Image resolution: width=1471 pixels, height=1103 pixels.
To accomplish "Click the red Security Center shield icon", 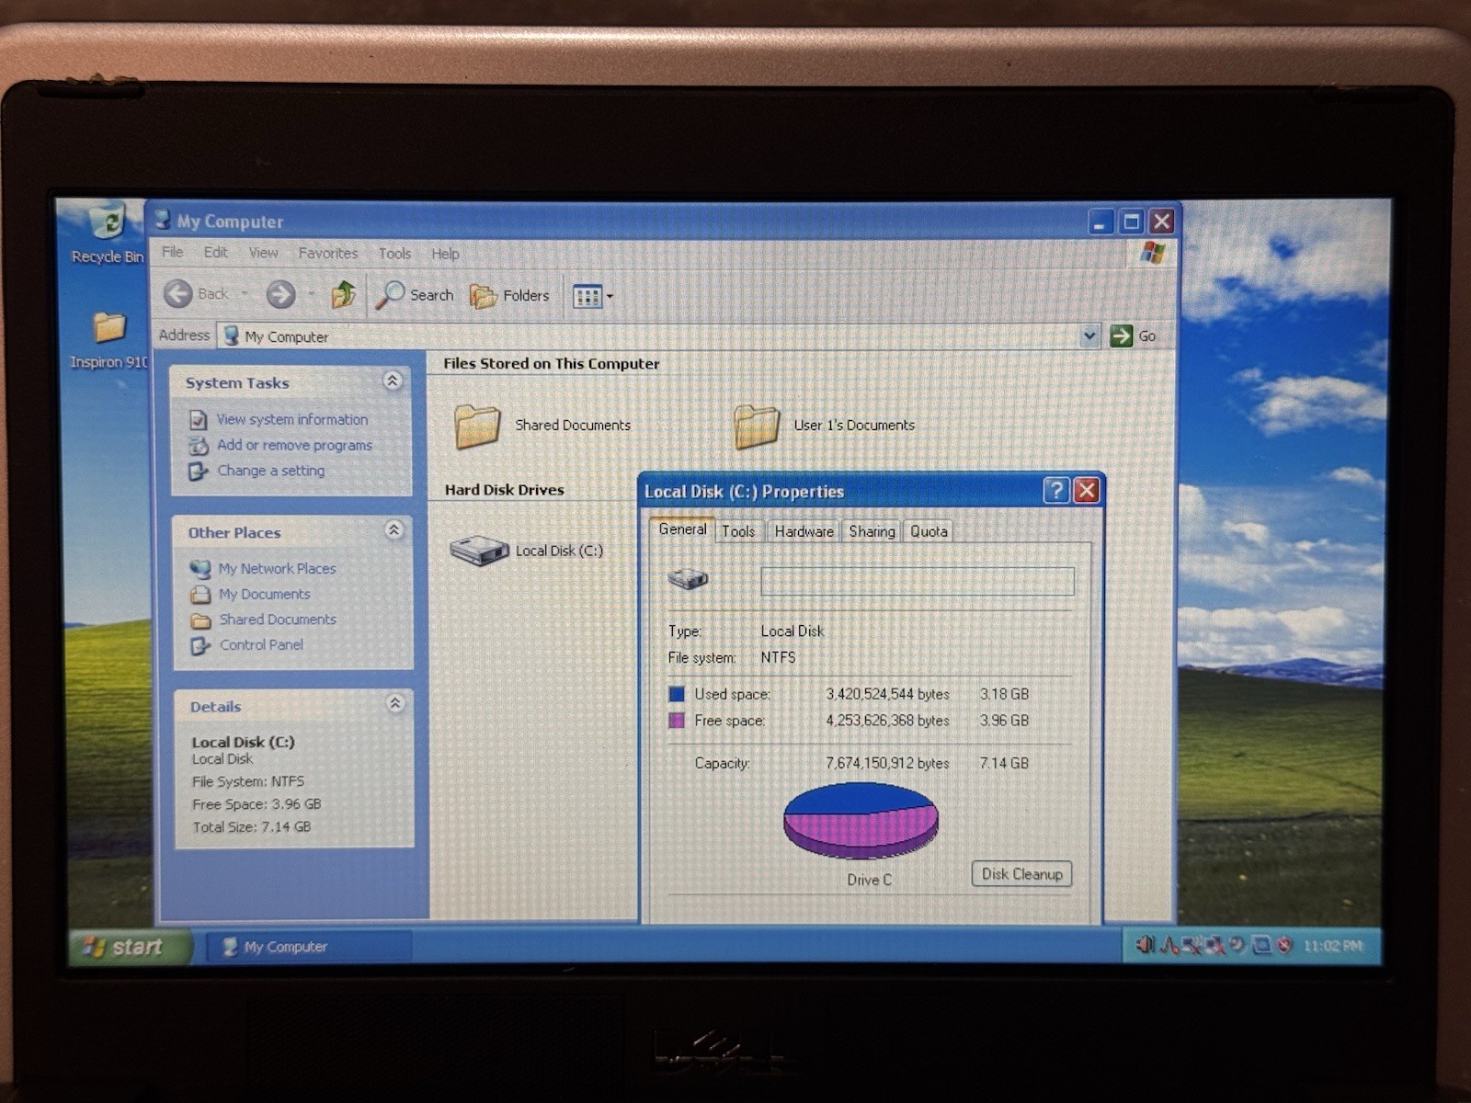I will pyautogui.click(x=1284, y=945).
